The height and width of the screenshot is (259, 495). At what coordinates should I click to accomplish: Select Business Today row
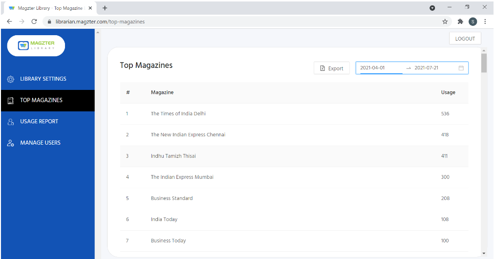tap(294, 241)
